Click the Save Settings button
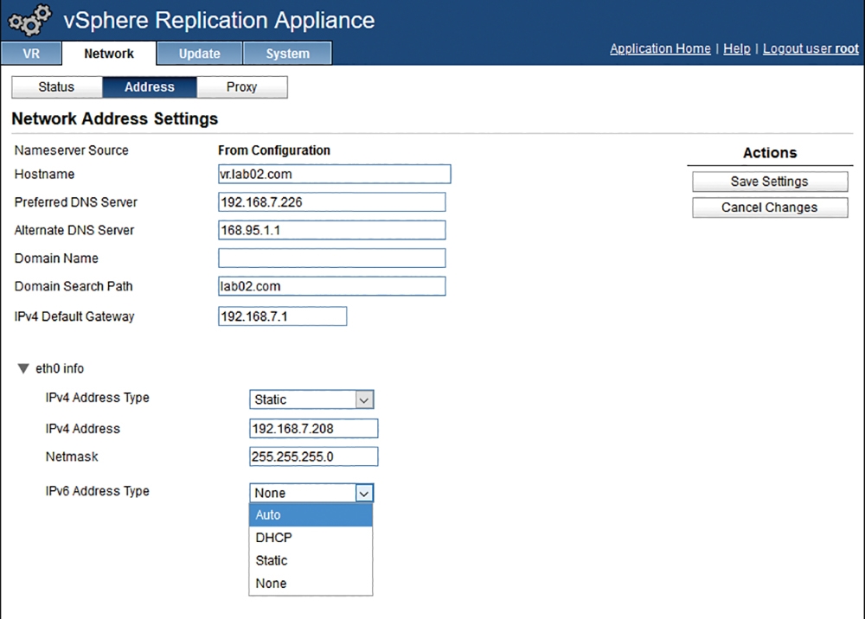 pos(770,182)
